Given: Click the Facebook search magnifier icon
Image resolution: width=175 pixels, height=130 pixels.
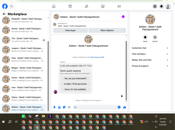Looking at the screenshot, I should (x=12, y=6).
